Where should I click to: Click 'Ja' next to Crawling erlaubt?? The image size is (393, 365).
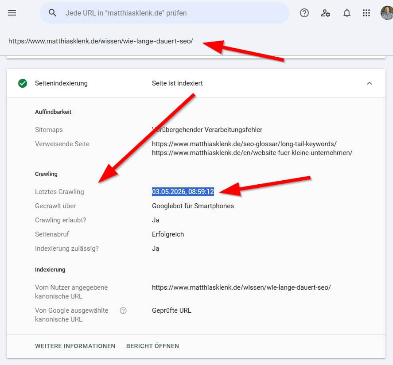pyautogui.click(x=156, y=220)
